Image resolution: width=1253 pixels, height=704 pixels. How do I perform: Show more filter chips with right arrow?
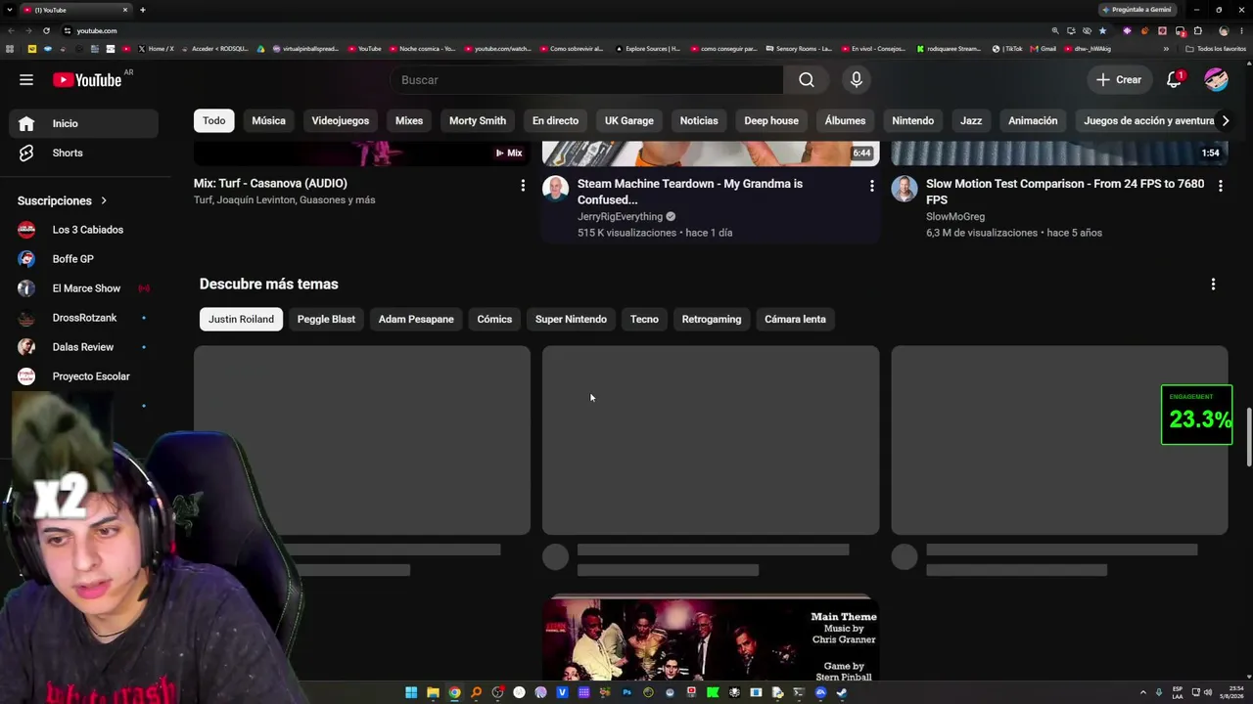click(1225, 121)
